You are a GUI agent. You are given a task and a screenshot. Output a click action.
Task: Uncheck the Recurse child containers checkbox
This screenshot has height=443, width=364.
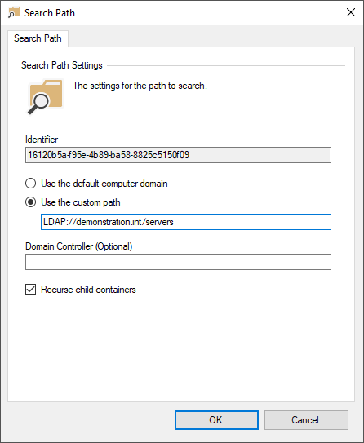click(x=30, y=290)
